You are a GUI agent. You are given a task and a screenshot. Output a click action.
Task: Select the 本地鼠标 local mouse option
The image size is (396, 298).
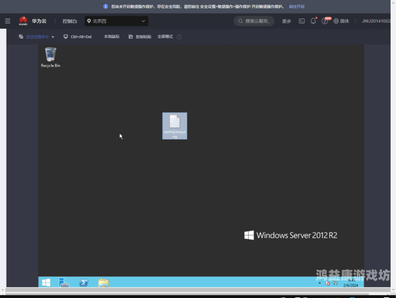tap(112, 36)
